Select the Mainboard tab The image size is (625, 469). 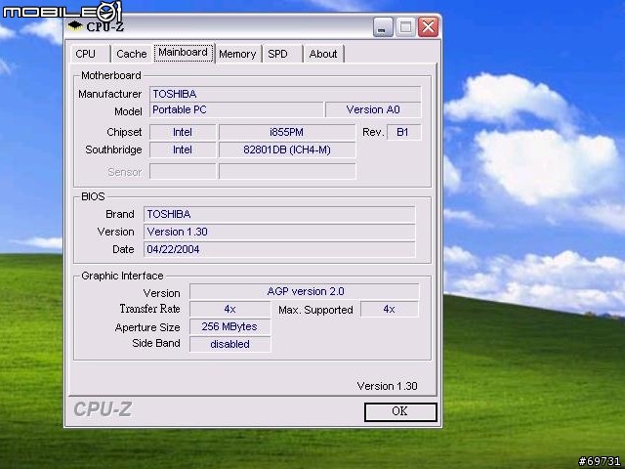(184, 53)
